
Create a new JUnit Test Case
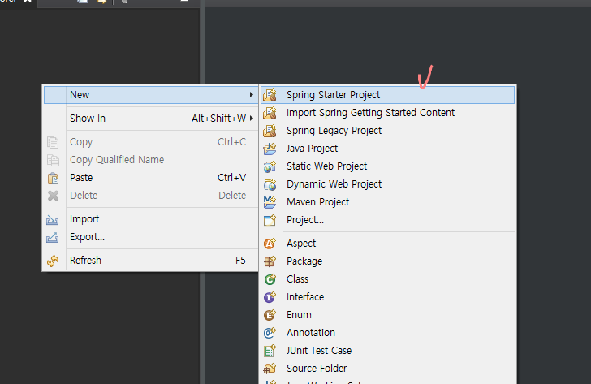387,351
